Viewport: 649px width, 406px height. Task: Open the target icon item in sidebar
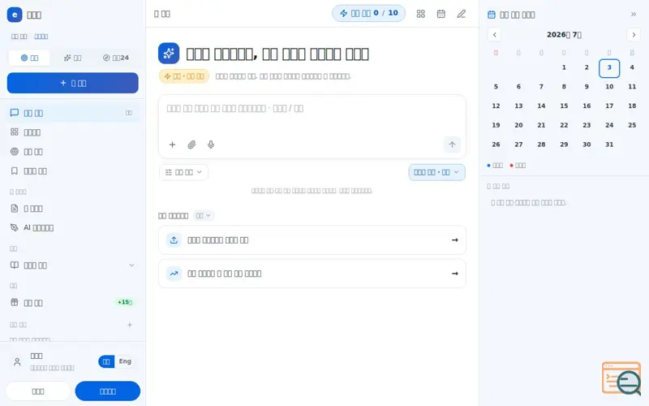tap(73, 152)
